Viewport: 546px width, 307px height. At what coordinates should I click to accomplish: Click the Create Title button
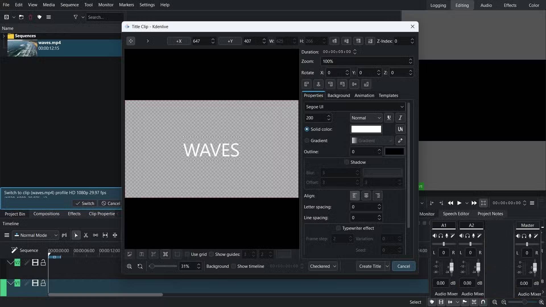tap(370, 266)
